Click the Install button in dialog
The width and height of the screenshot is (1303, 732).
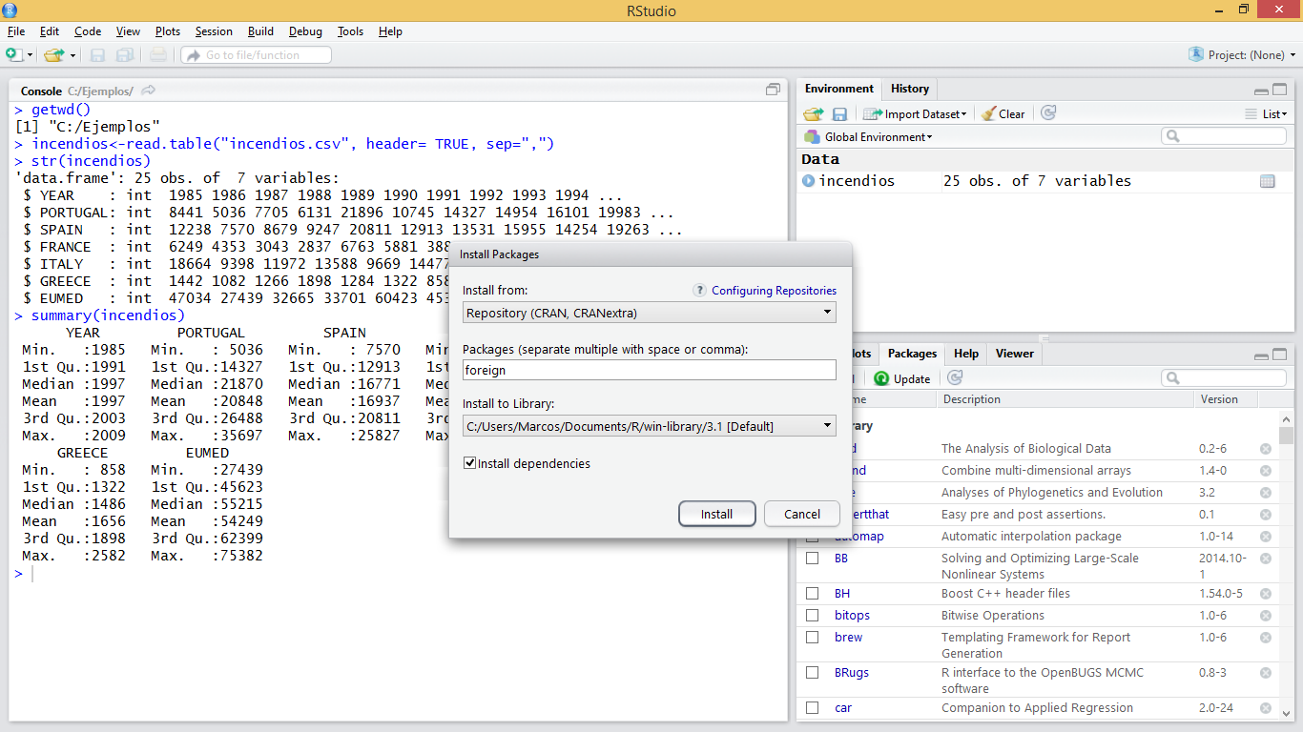tap(717, 514)
